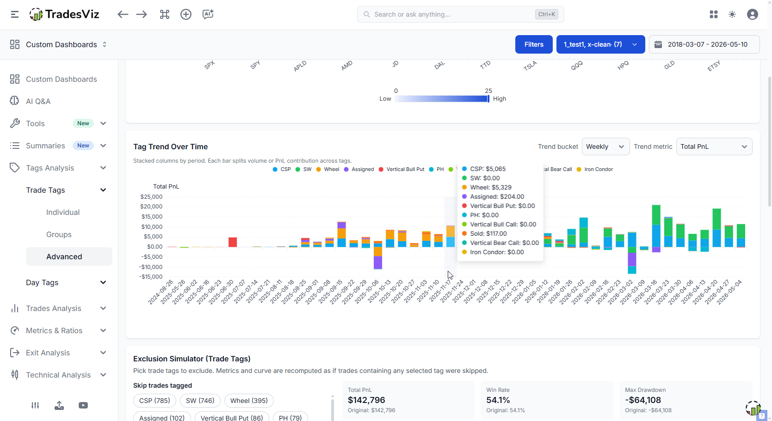
Task: Toggle the SW (746) exclusion tag
Action: tap(200, 401)
